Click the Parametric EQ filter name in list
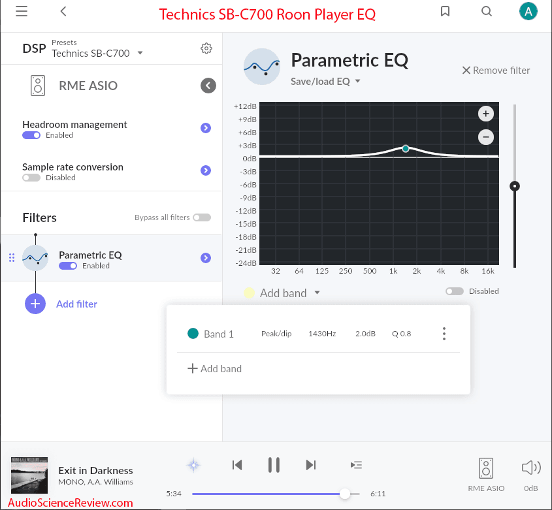The image size is (552, 510). click(90, 255)
